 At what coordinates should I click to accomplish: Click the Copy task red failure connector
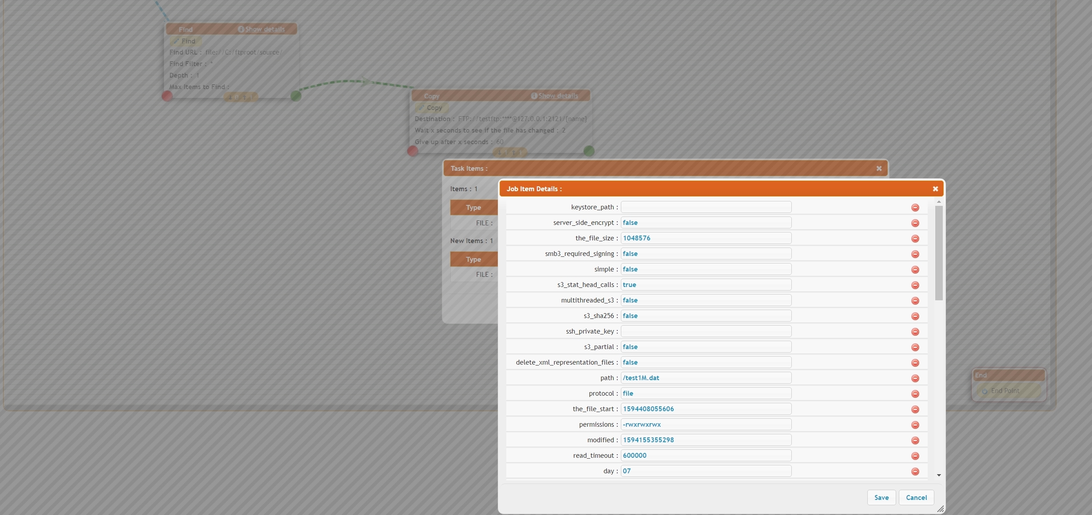[x=413, y=151]
